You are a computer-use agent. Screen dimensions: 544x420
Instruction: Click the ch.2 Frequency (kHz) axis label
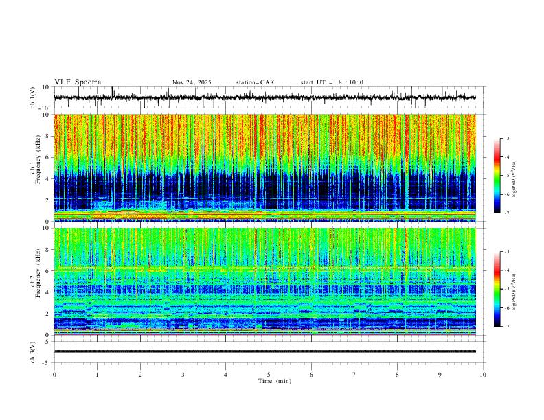click(36, 273)
